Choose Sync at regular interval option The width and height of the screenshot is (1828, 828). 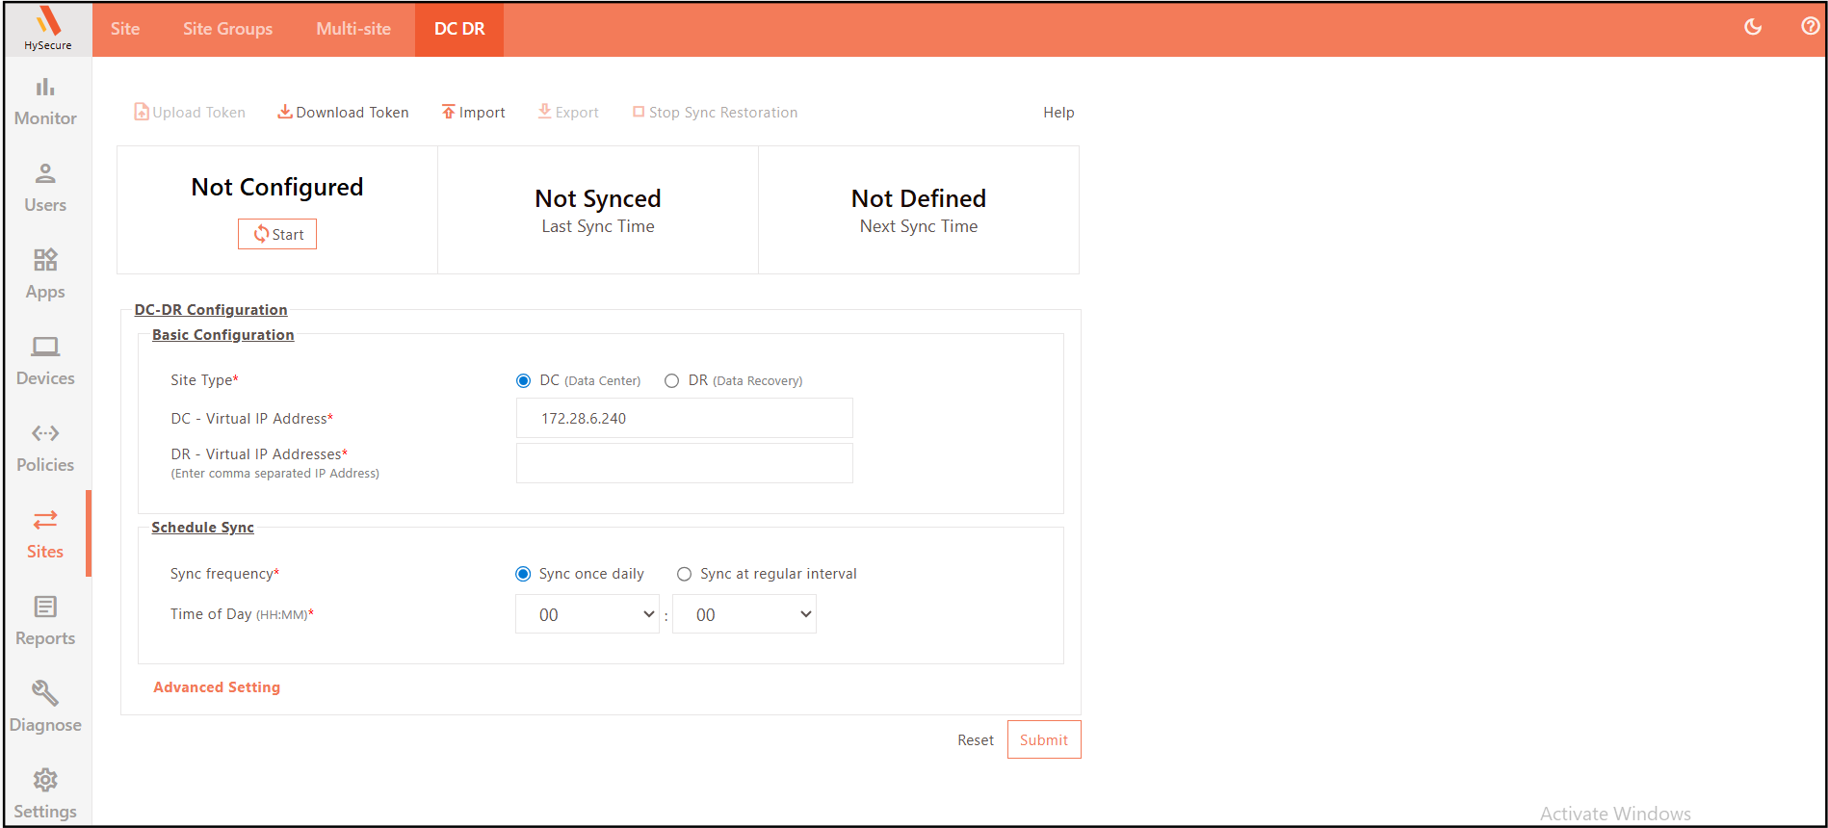pos(684,575)
